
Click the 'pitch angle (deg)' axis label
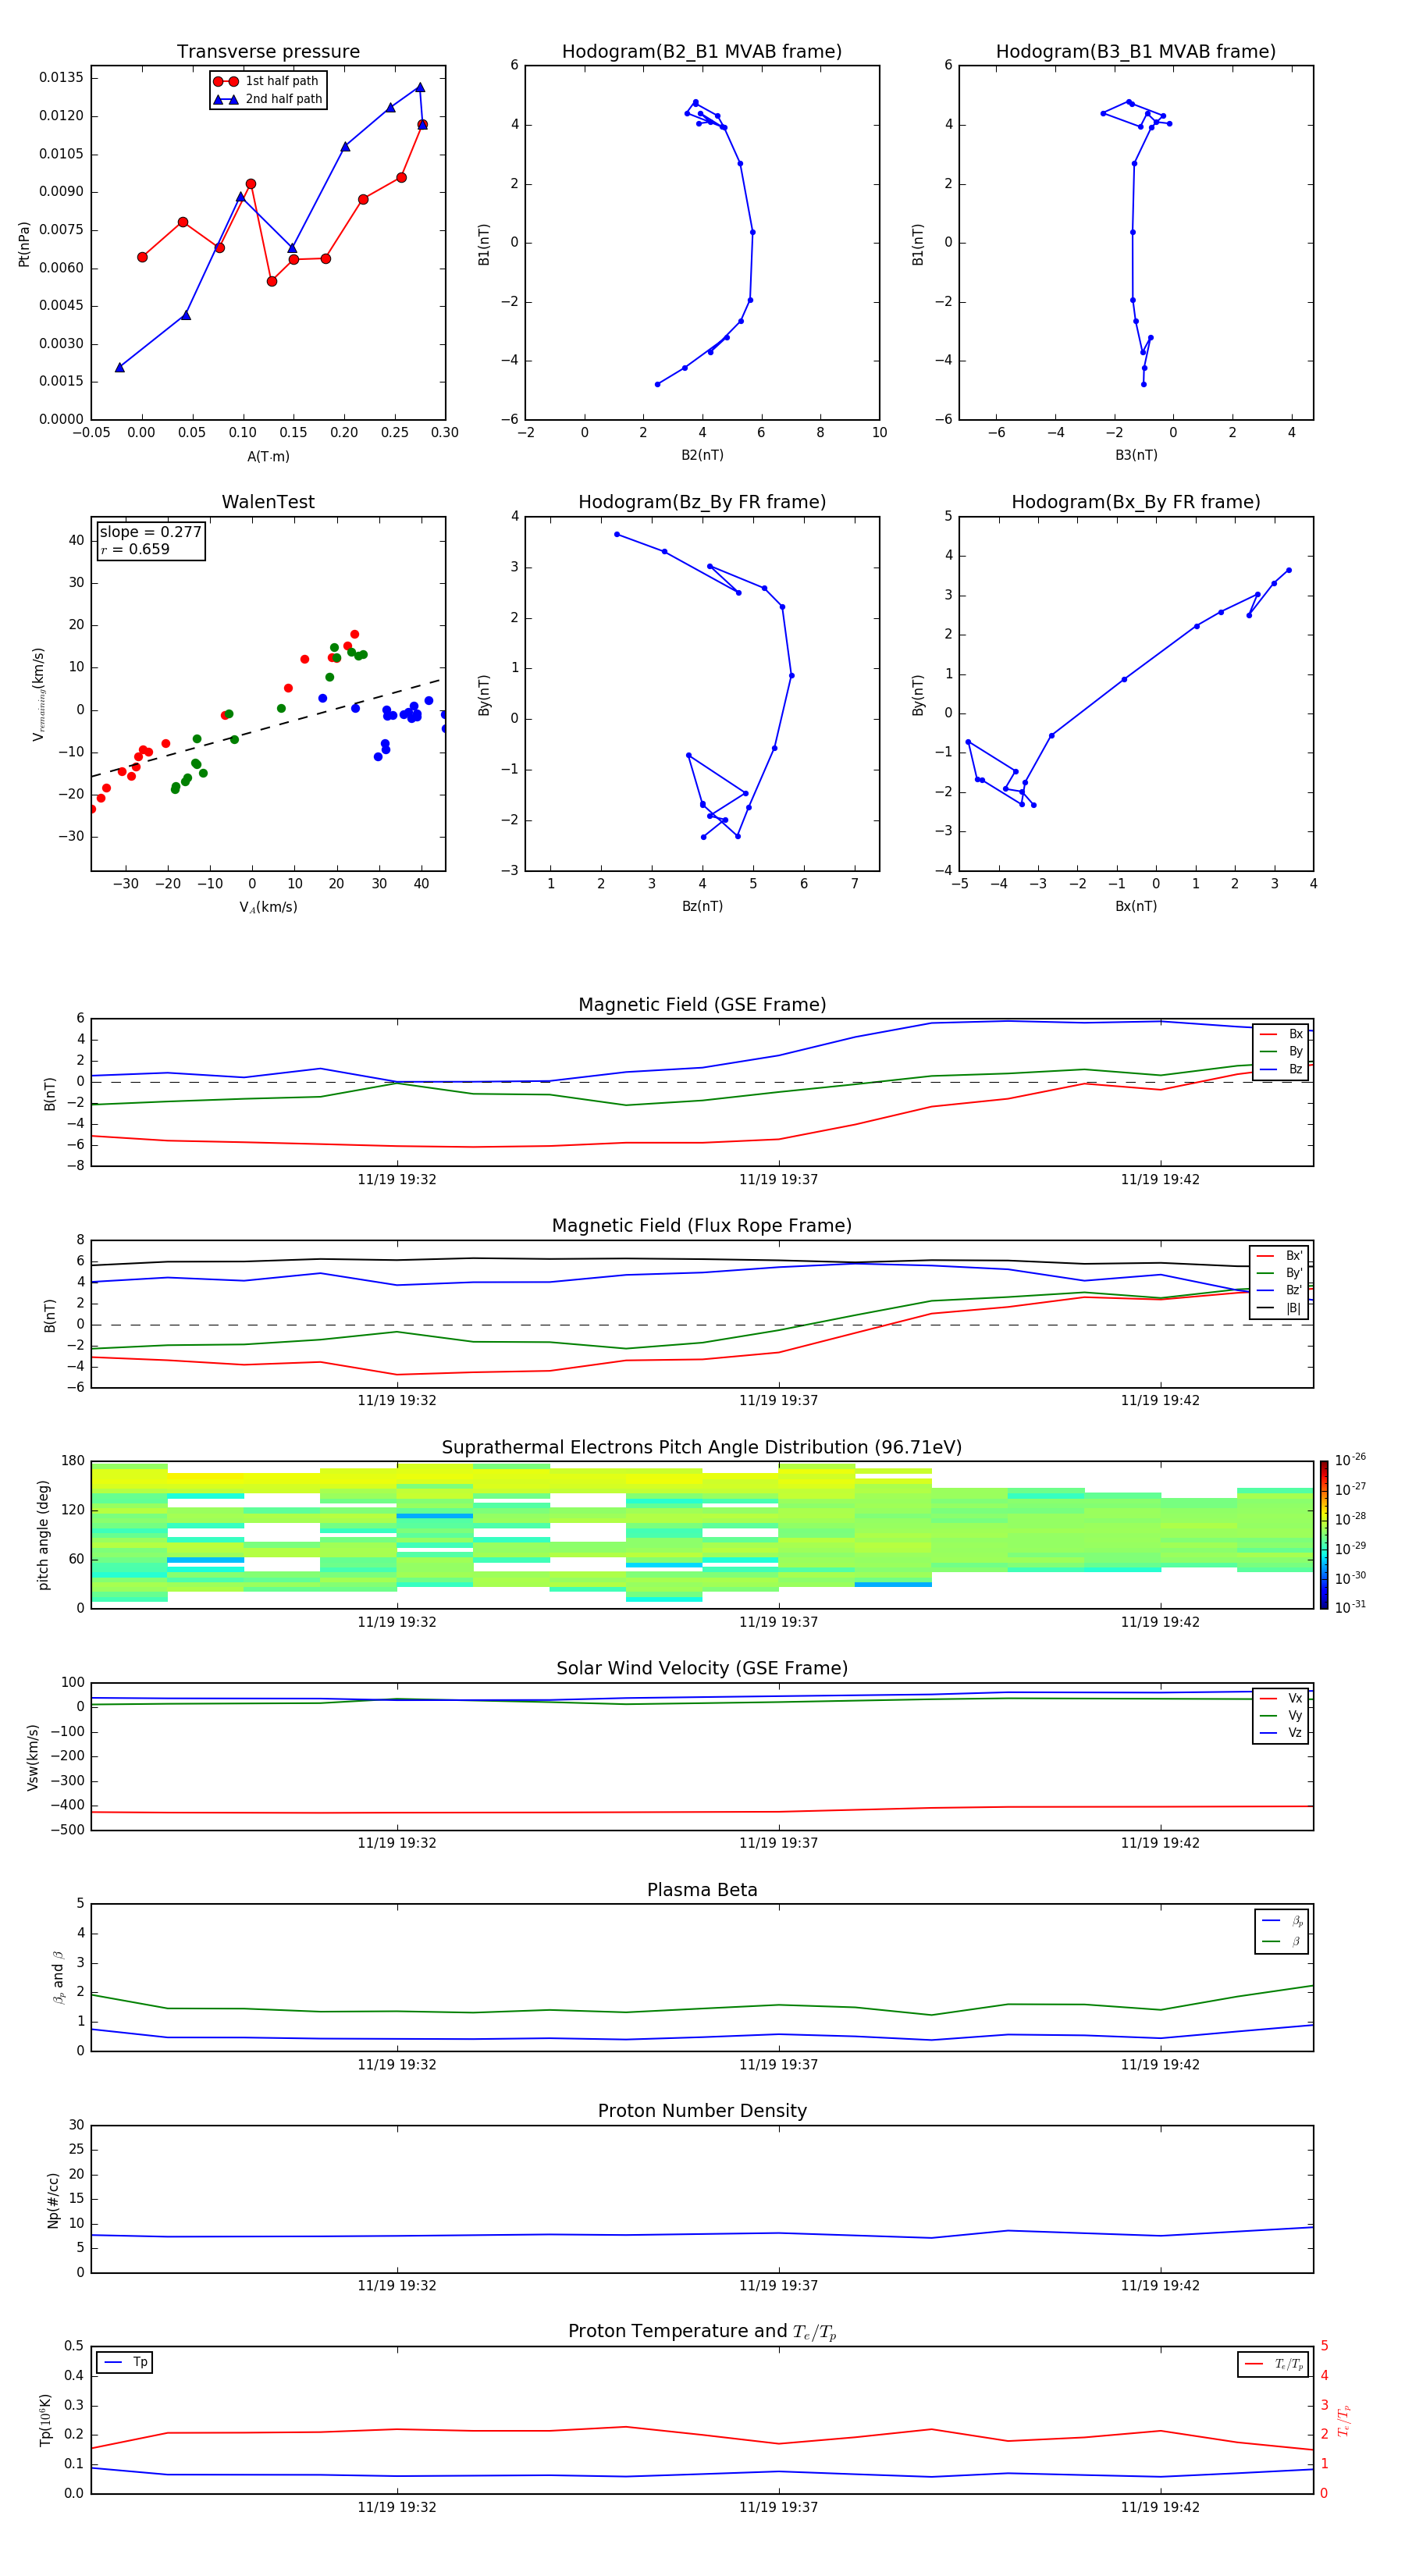coord(43,1535)
